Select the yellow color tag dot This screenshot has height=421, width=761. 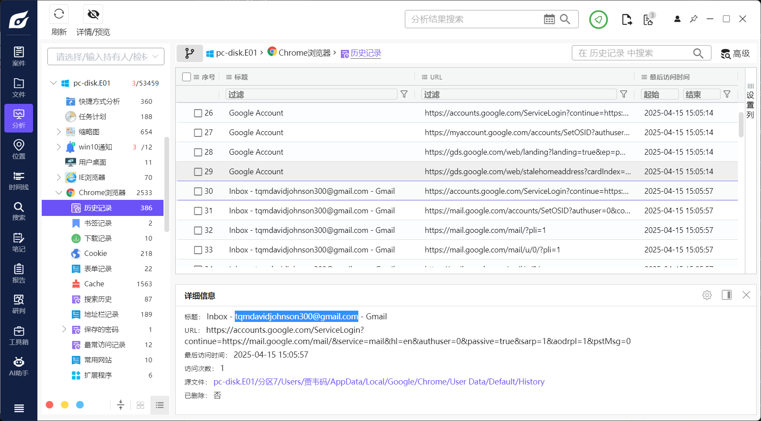[65, 405]
